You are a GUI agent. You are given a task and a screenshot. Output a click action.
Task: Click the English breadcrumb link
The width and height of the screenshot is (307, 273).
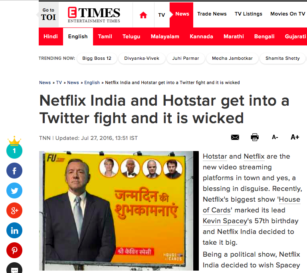coord(92,82)
